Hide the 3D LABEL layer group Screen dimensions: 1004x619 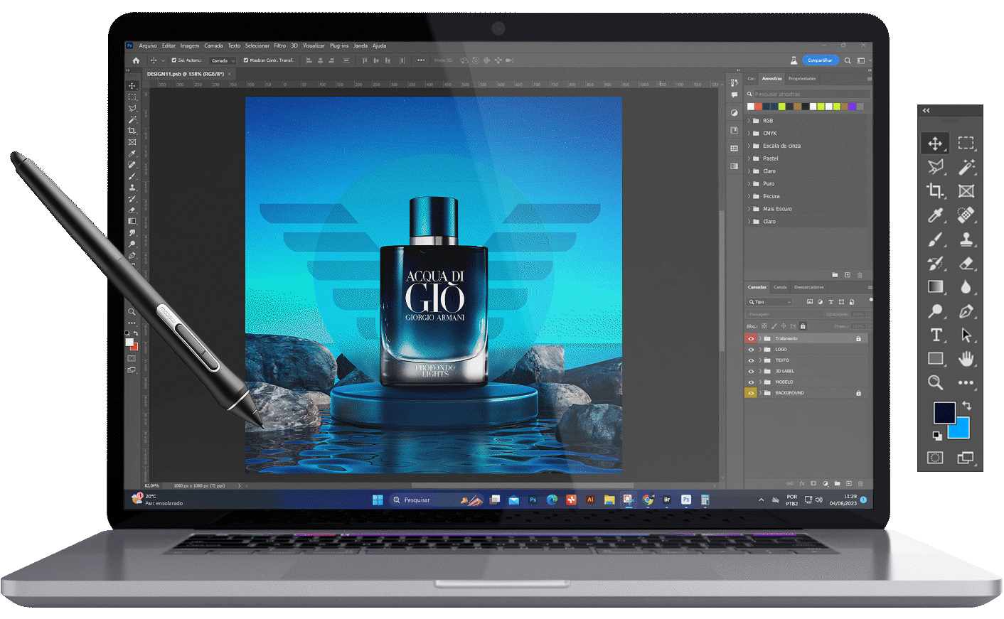coord(751,371)
